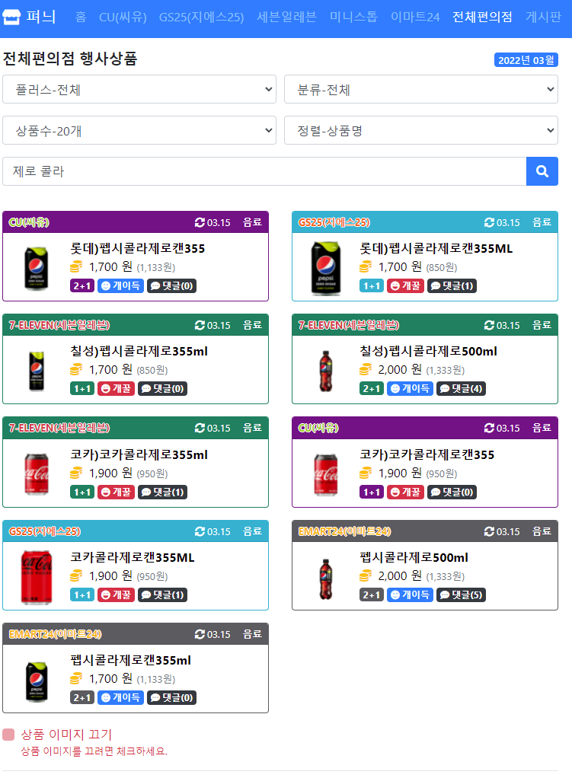572x781 pixels.
Task: Click 개이득 badge on 펩시콜라제로캔355ml
Action: (x=120, y=698)
